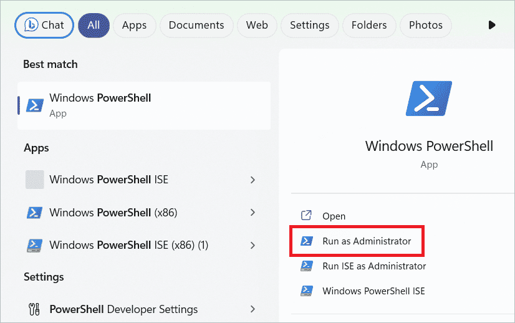Click the PowerShell ISE (x86) (1) icon
This screenshot has height=323, width=515.
[x=34, y=246]
